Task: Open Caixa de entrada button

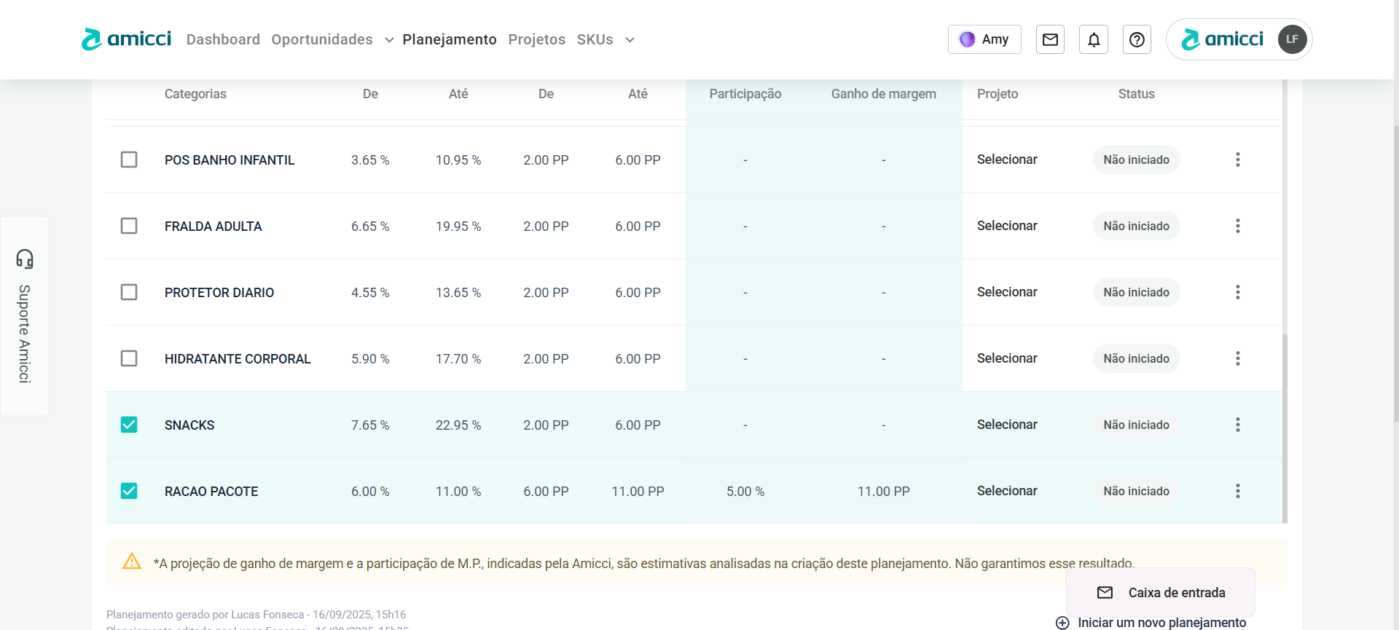Action: pyautogui.click(x=1161, y=593)
